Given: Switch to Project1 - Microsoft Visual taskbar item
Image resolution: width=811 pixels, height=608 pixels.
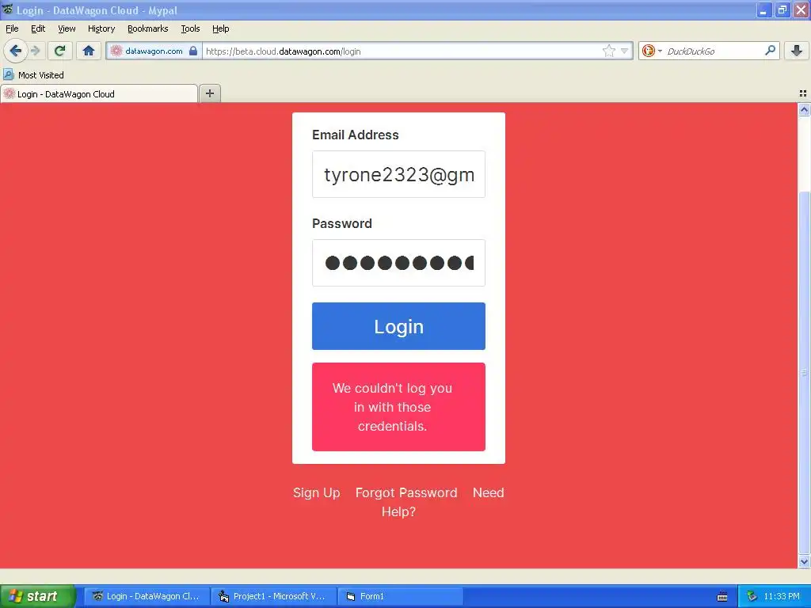Looking at the screenshot, I should [273, 596].
